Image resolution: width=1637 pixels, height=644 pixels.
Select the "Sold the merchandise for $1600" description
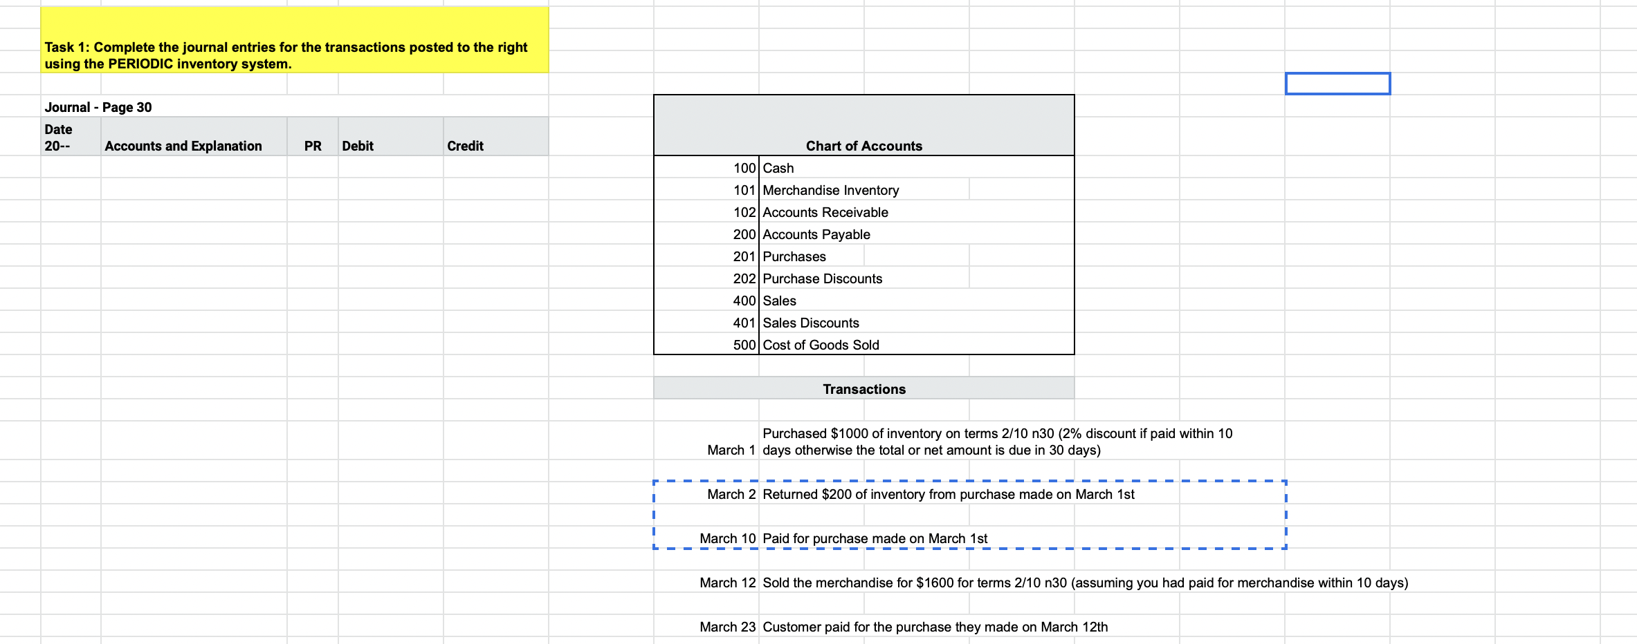click(x=1086, y=583)
